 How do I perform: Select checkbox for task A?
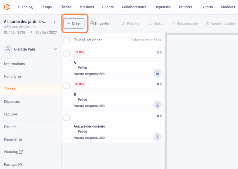click(66, 54)
